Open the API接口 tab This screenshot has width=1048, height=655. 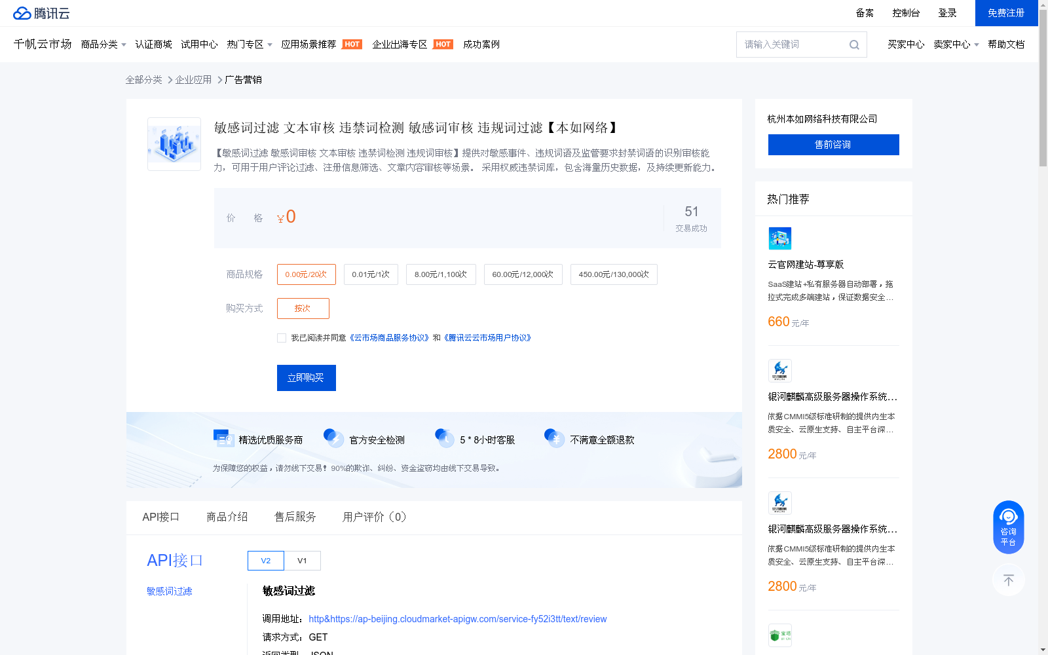pos(160,517)
